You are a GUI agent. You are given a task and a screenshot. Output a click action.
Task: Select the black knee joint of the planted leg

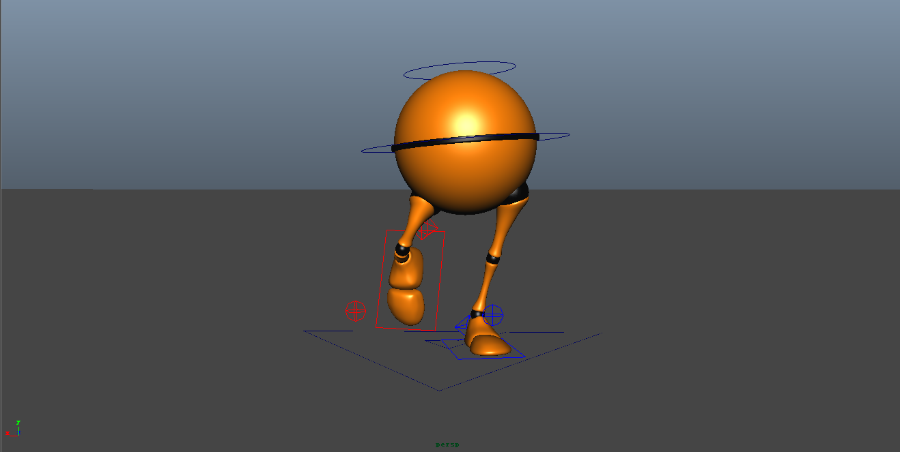point(494,258)
